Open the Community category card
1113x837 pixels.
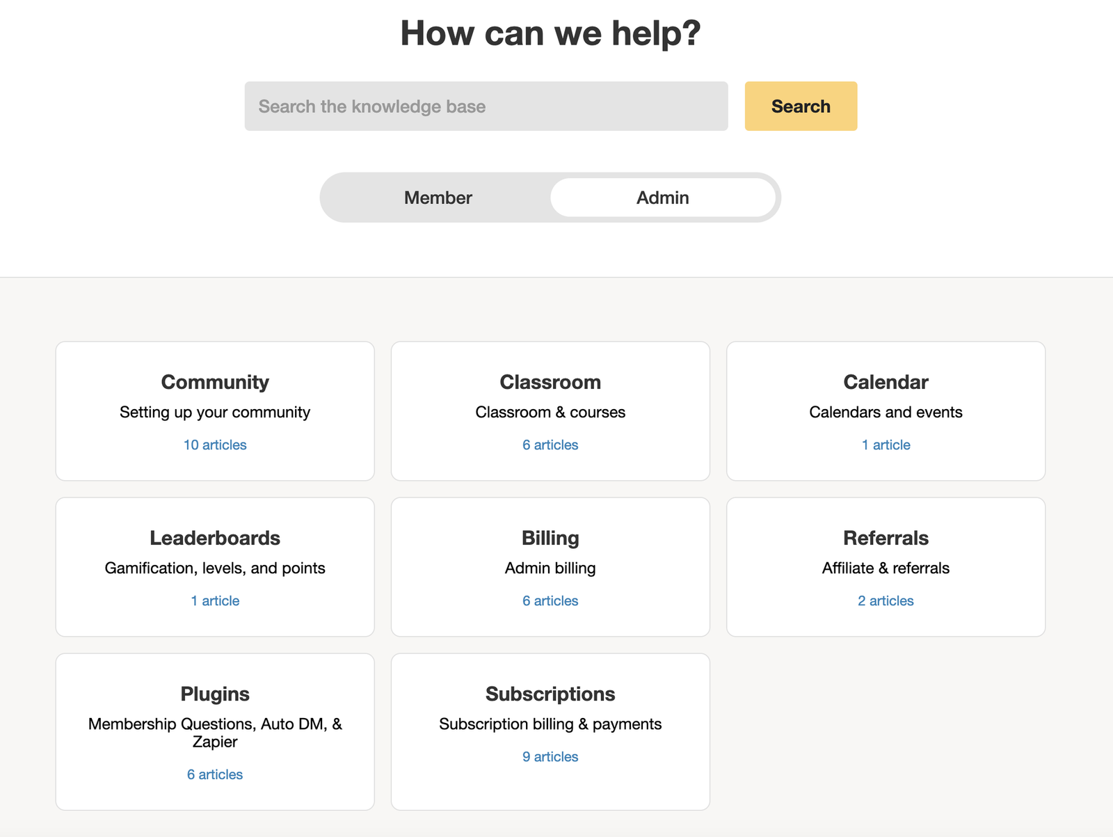pyautogui.click(x=214, y=381)
